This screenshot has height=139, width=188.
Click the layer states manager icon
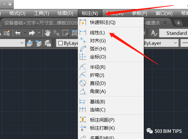[x=48, y=43]
